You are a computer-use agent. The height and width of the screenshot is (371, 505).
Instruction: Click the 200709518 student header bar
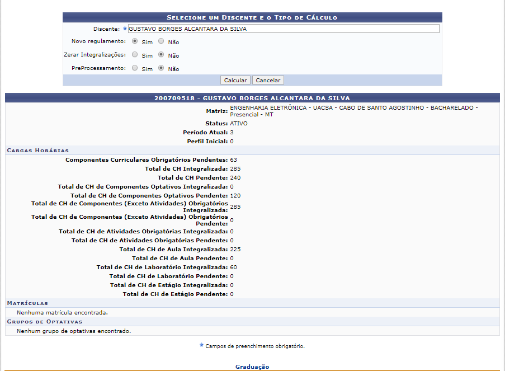pos(252,98)
